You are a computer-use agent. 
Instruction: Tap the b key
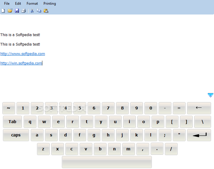click(x=100, y=149)
